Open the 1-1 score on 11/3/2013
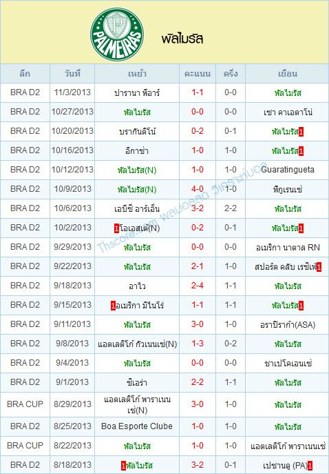 pyautogui.click(x=198, y=92)
